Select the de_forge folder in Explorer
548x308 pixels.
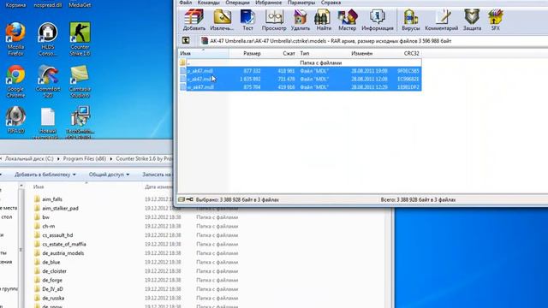tap(52, 280)
